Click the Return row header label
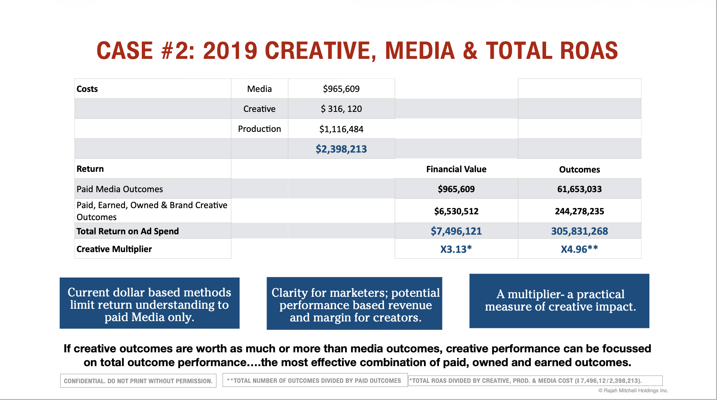The height and width of the screenshot is (409, 717). point(90,169)
